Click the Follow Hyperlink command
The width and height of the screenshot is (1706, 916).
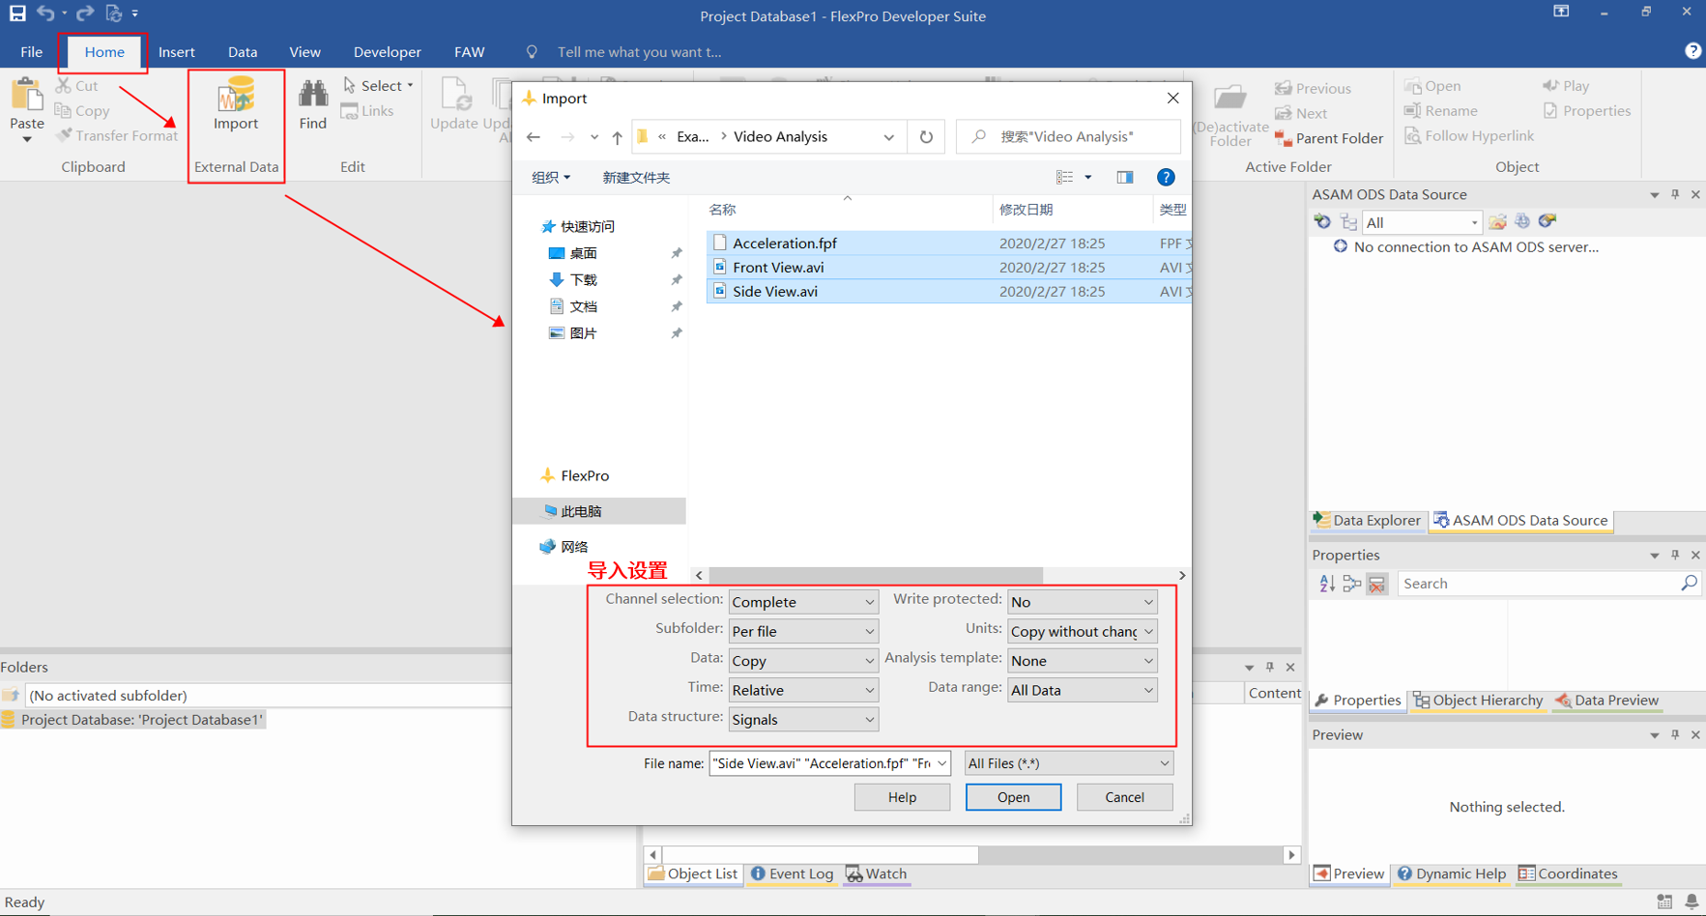point(1469,136)
